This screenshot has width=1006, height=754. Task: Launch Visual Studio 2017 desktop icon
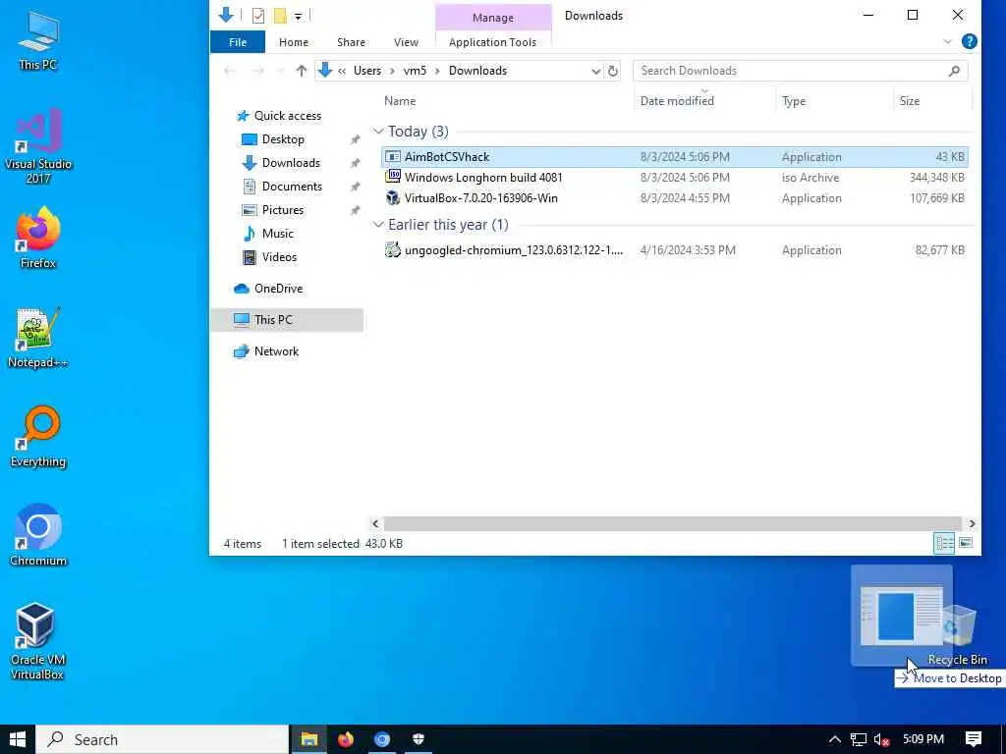pos(38,146)
